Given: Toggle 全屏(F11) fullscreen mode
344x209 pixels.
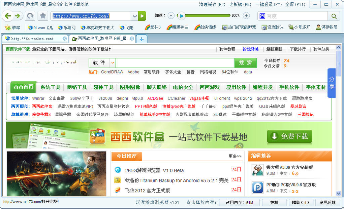Looking at the screenshot, I should pos(295,4).
